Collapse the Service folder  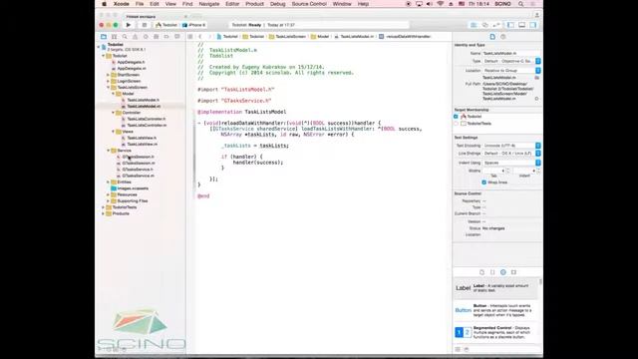109,151
